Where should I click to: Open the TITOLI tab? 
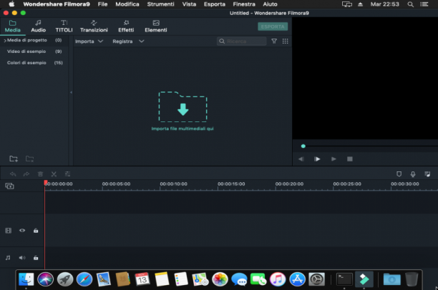[x=64, y=26]
